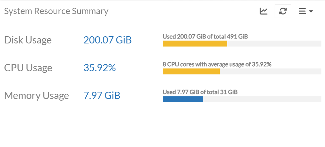Click the 7.97 GiB memory value

[102, 96]
